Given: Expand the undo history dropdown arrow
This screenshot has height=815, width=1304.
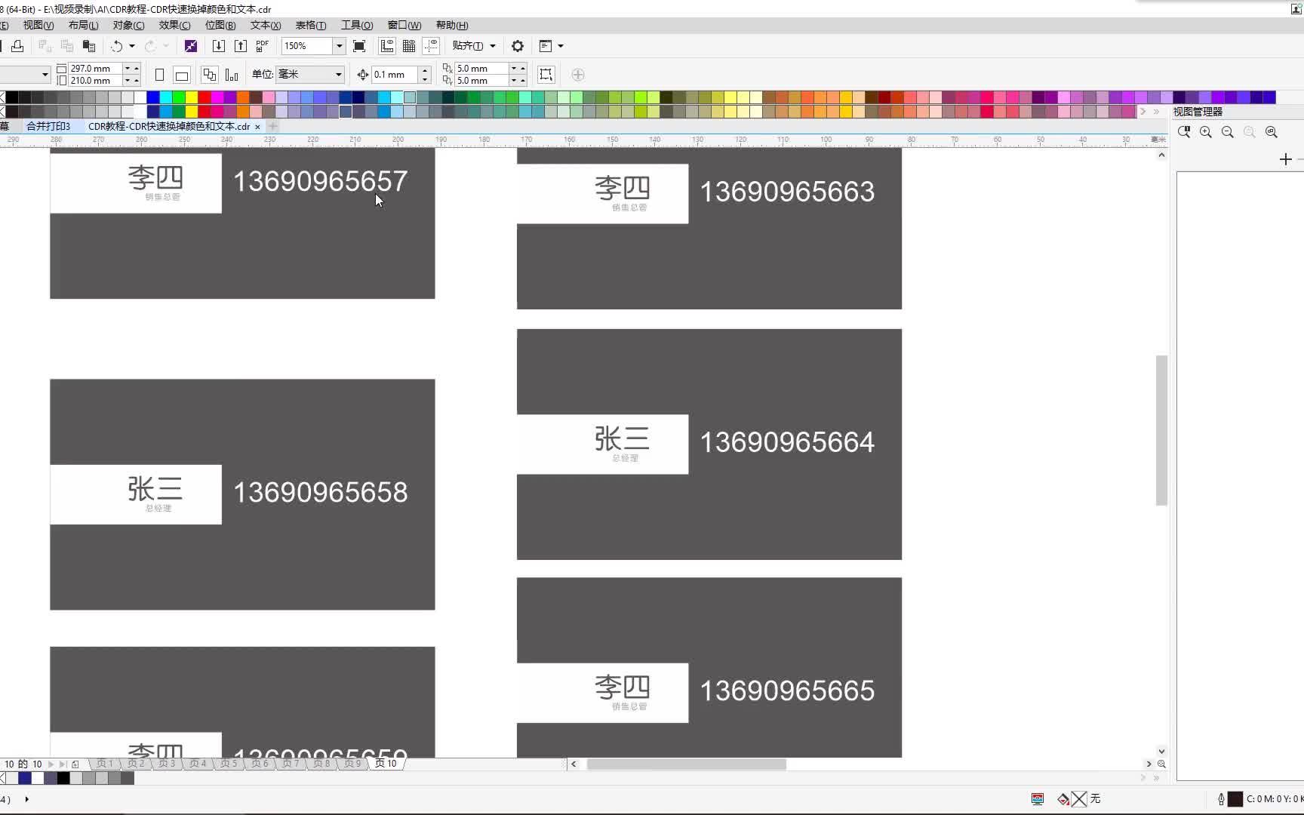Looking at the screenshot, I should tap(132, 46).
